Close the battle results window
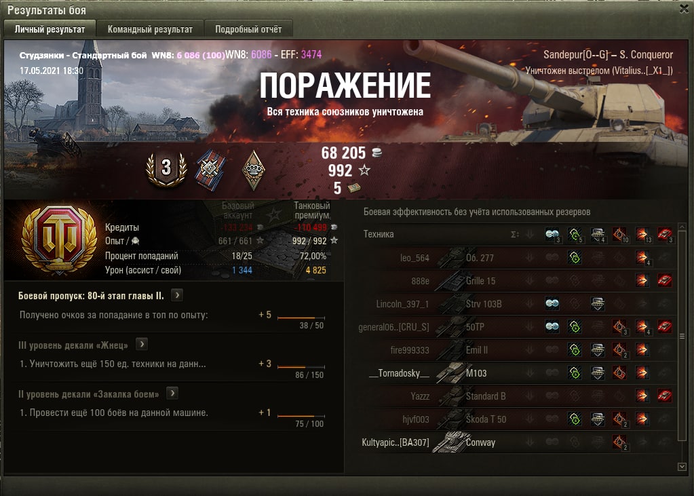 (x=685, y=9)
